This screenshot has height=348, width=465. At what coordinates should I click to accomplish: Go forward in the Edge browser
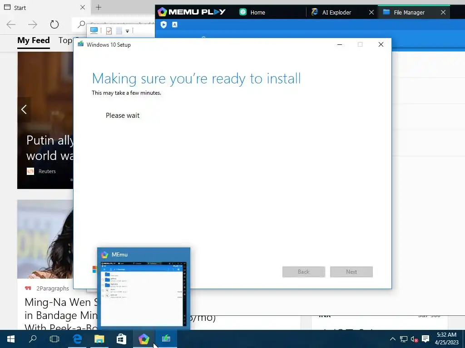[x=33, y=24]
